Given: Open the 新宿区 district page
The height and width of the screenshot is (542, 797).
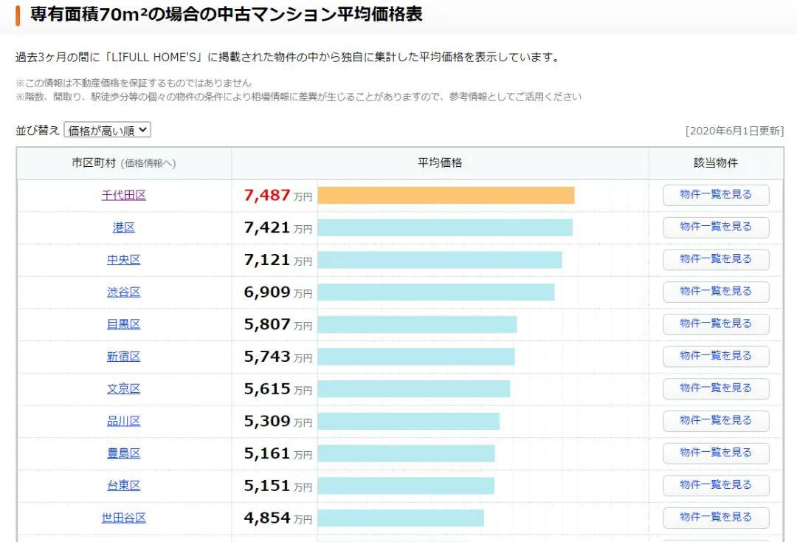Looking at the screenshot, I should pos(123,356).
